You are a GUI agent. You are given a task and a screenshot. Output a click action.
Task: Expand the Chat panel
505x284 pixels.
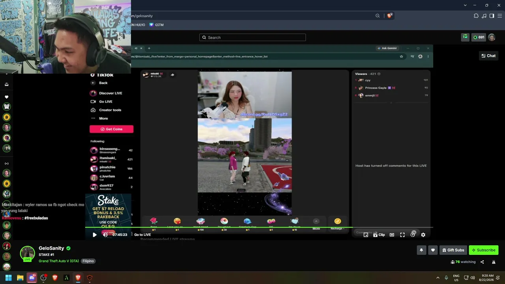click(488, 56)
